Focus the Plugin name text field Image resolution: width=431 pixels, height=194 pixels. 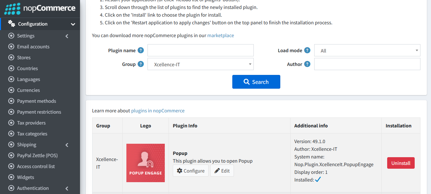(x=200, y=51)
